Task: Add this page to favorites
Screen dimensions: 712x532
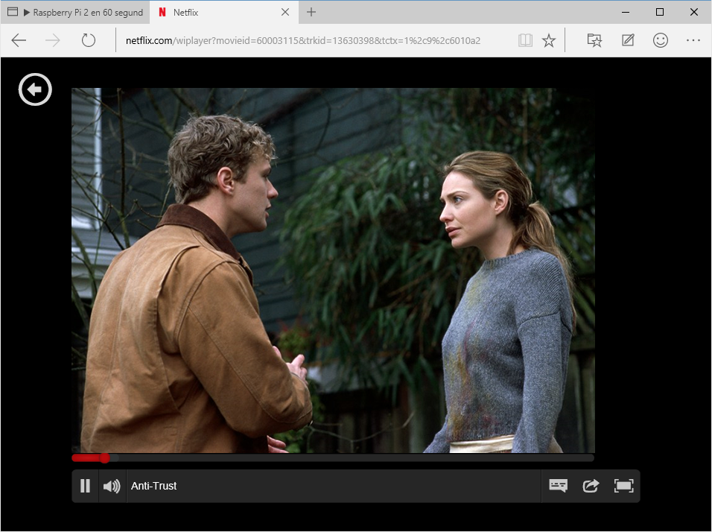Action: tap(549, 40)
